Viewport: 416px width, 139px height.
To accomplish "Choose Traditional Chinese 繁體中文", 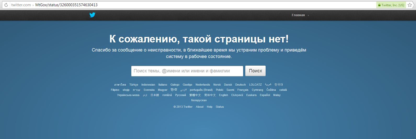I will point(195,95).
